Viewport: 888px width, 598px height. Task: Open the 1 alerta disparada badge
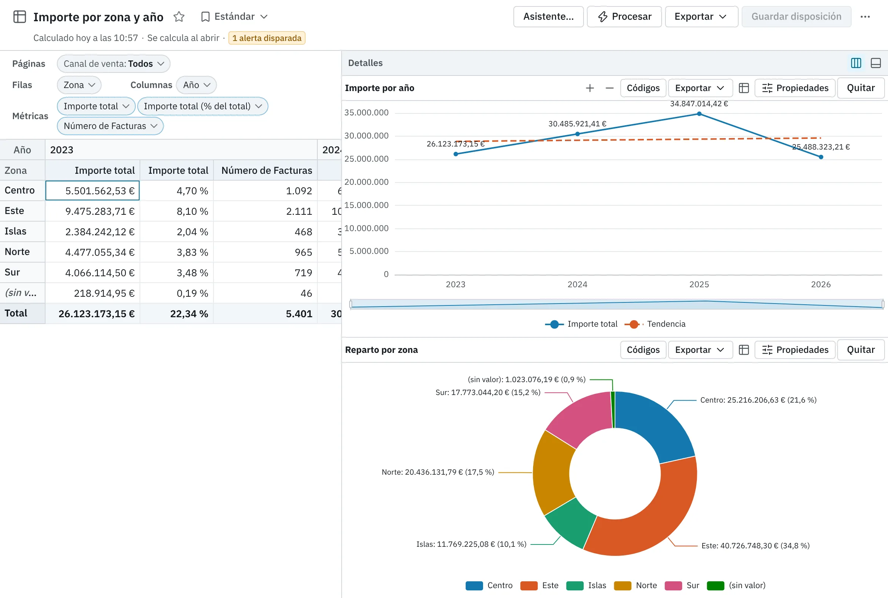click(267, 38)
